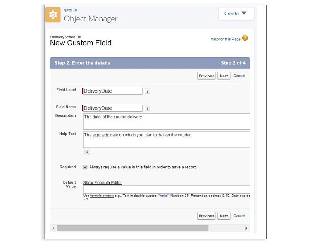Image resolution: width=310 pixels, height=244 pixels.
Task: Open the Create dropdown menu
Action: (x=236, y=14)
